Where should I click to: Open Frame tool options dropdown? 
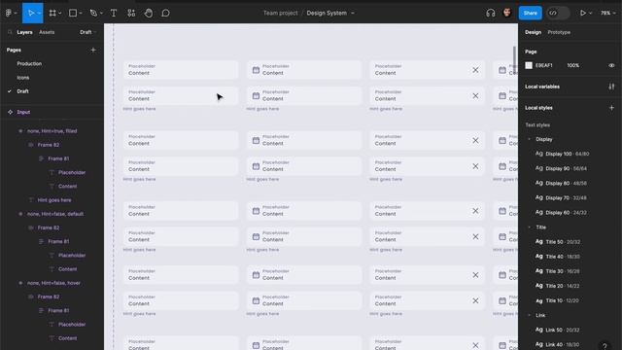pyautogui.click(x=60, y=13)
